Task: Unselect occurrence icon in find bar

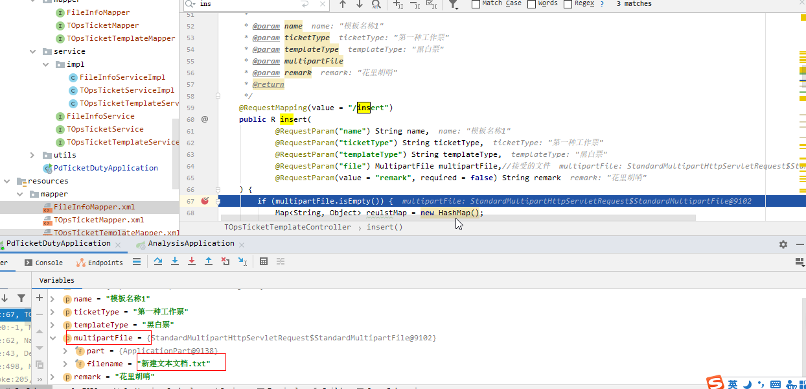Action: coord(415,4)
